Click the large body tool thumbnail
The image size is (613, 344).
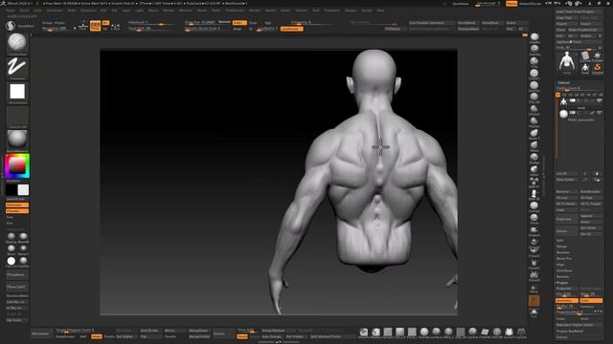click(x=567, y=61)
